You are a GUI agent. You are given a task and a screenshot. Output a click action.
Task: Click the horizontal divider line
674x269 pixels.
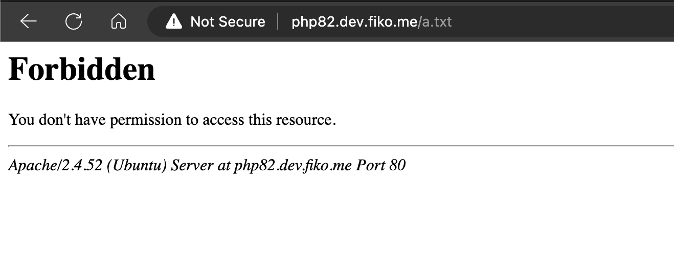tap(338, 146)
